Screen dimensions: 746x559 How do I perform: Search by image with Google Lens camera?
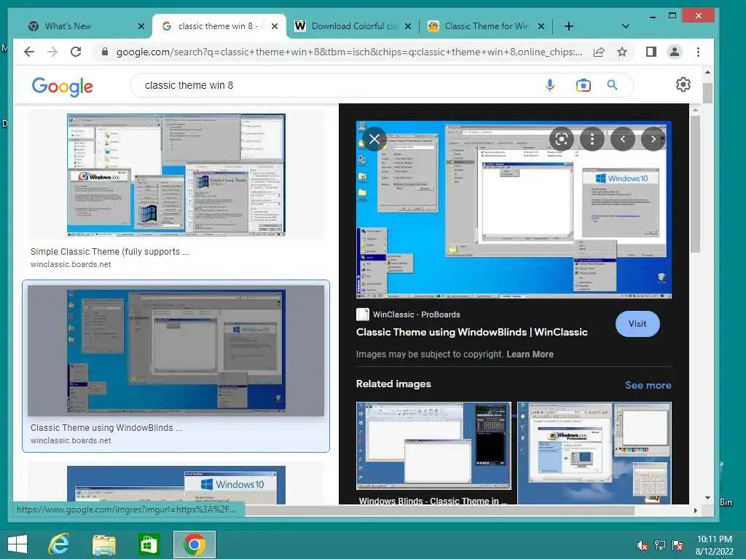pos(583,85)
